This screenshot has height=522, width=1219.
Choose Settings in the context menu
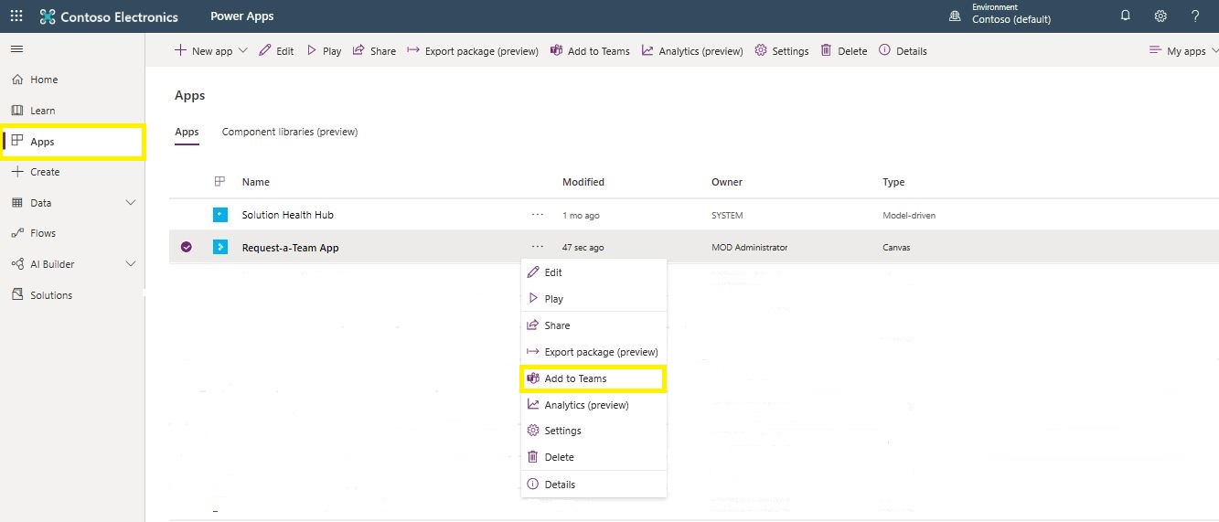coord(593,431)
